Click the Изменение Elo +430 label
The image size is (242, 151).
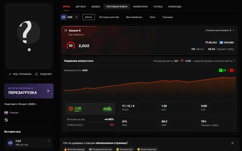pos(76,70)
